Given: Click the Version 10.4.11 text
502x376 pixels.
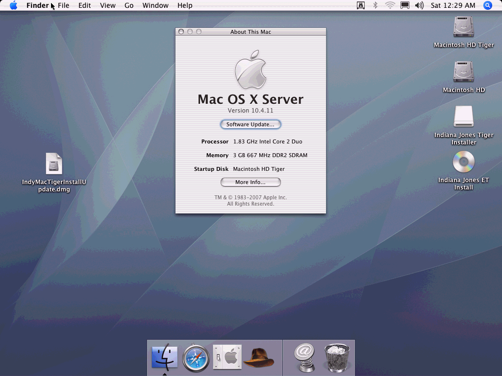Looking at the screenshot, I should (x=251, y=111).
